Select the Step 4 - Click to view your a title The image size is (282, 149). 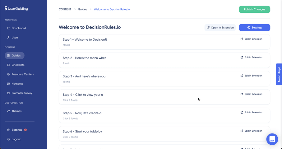pos(83,95)
